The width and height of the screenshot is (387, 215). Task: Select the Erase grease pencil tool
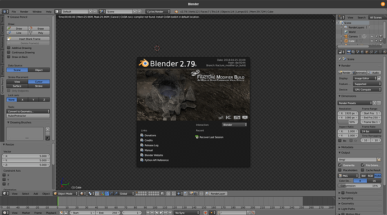tap(39, 29)
